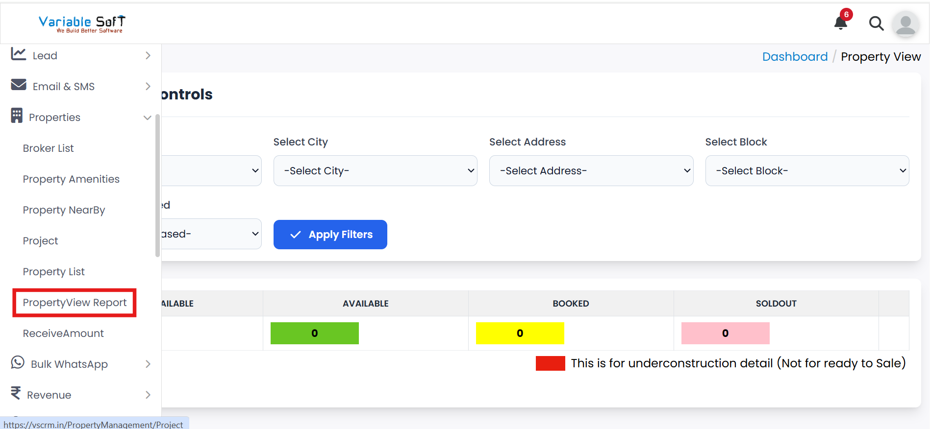The width and height of the screenshot is (930, 429).
Task: Open Property List menu item
Action: click(53, 272)
